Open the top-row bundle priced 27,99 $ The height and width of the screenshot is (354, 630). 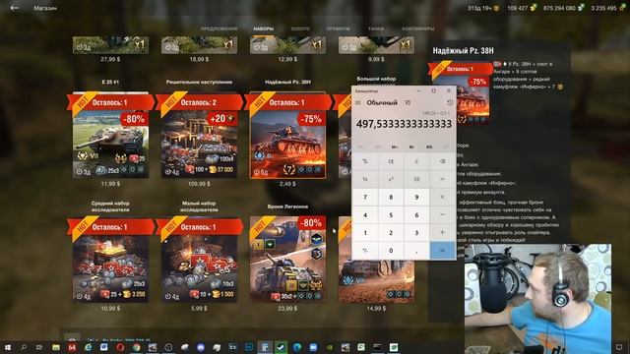[110, 45]
